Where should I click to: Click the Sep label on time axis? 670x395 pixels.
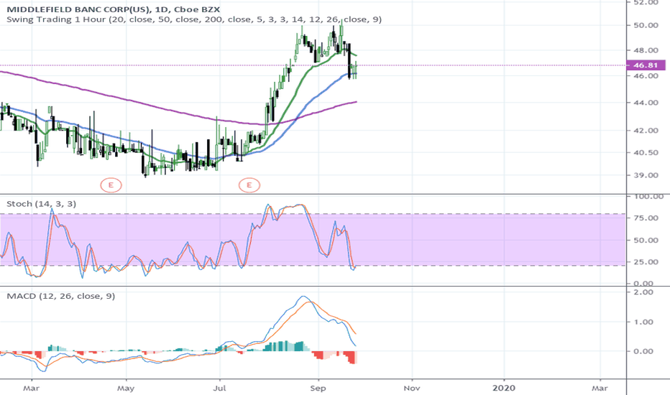(x=318, y=388)
